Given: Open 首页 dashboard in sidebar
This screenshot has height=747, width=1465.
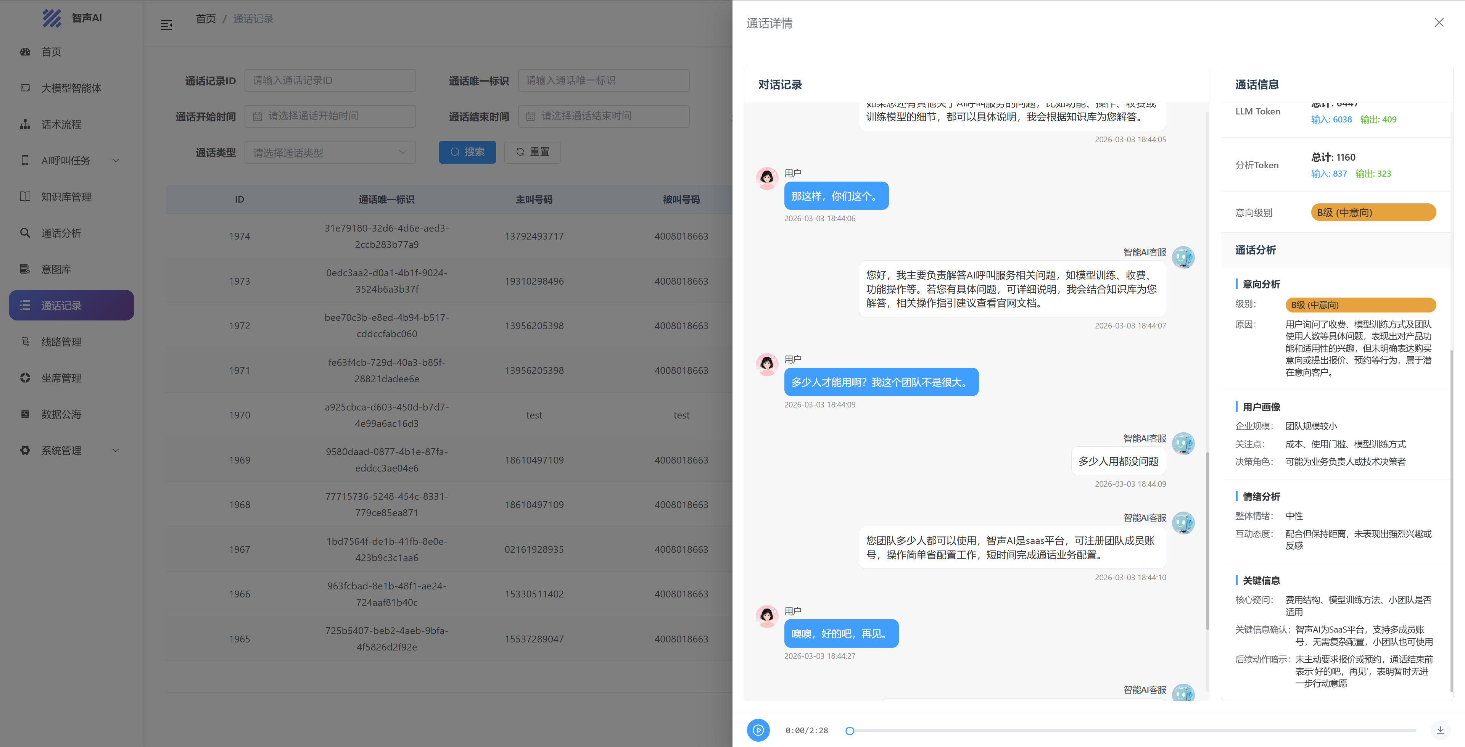Looking at the screenshot, I should pyautogui.click(x=51, y=52).
